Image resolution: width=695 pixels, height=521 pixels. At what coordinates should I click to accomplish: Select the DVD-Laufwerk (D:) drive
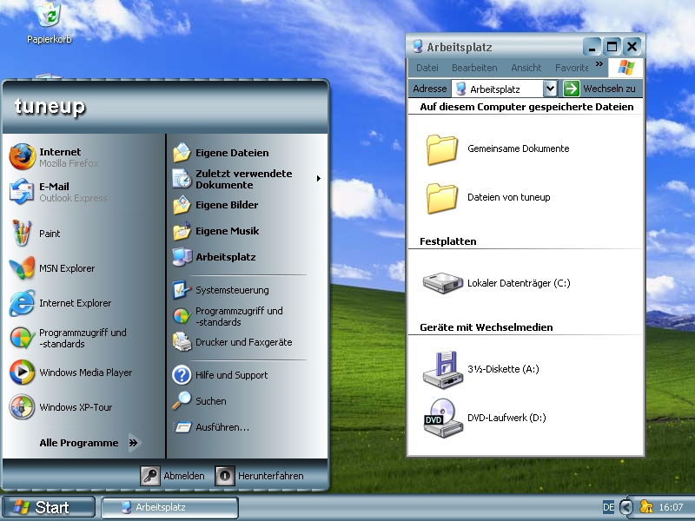(x=485, y=418)
